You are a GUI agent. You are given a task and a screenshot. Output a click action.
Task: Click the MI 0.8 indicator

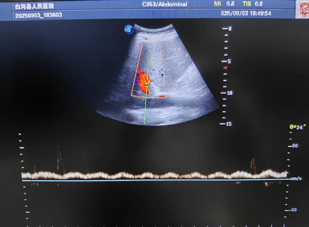pyautogui.click(x=224, y=4)
